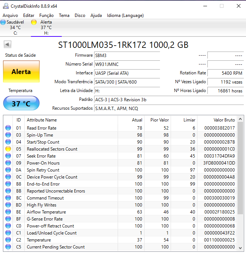
Task: Click raw value 3FD8000041DD of Power-On Hours
Action: tap(219, 163)
